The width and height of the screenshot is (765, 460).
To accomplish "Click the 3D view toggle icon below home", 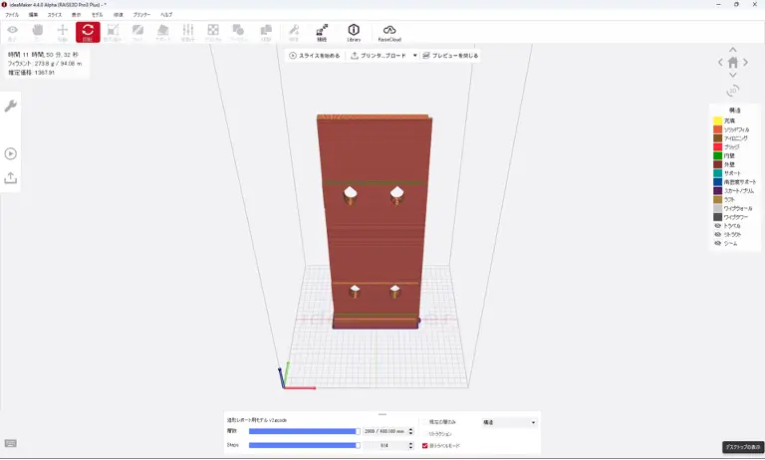I will click(733, 90).
